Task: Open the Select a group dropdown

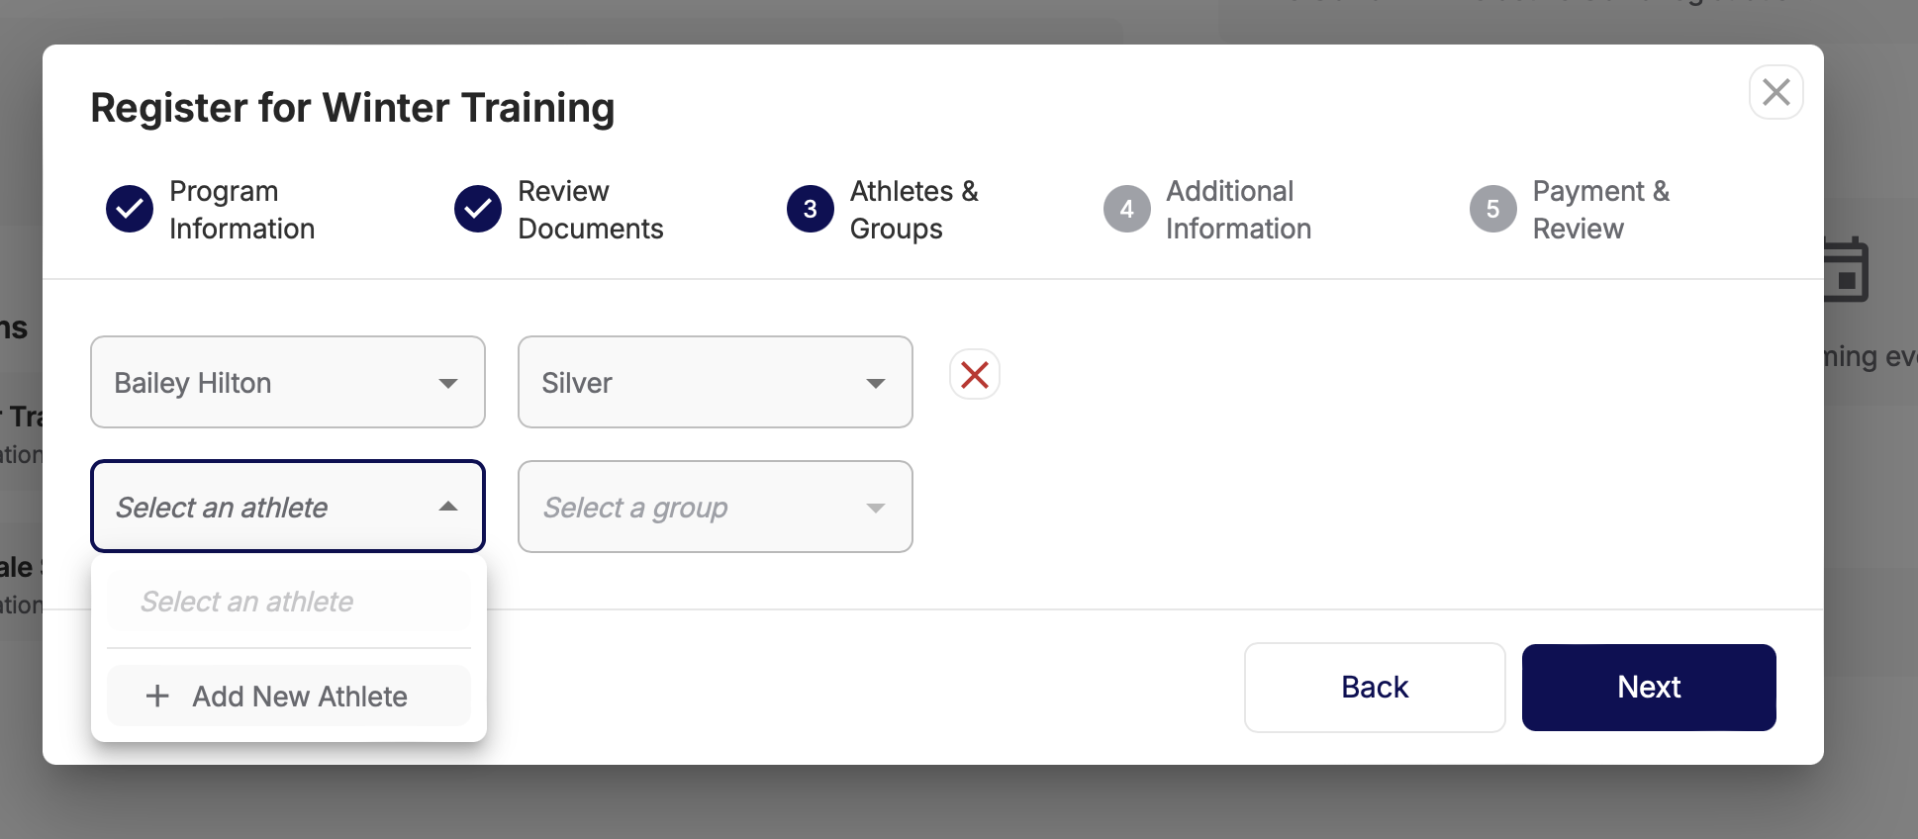Action: (x=716, y=507)
